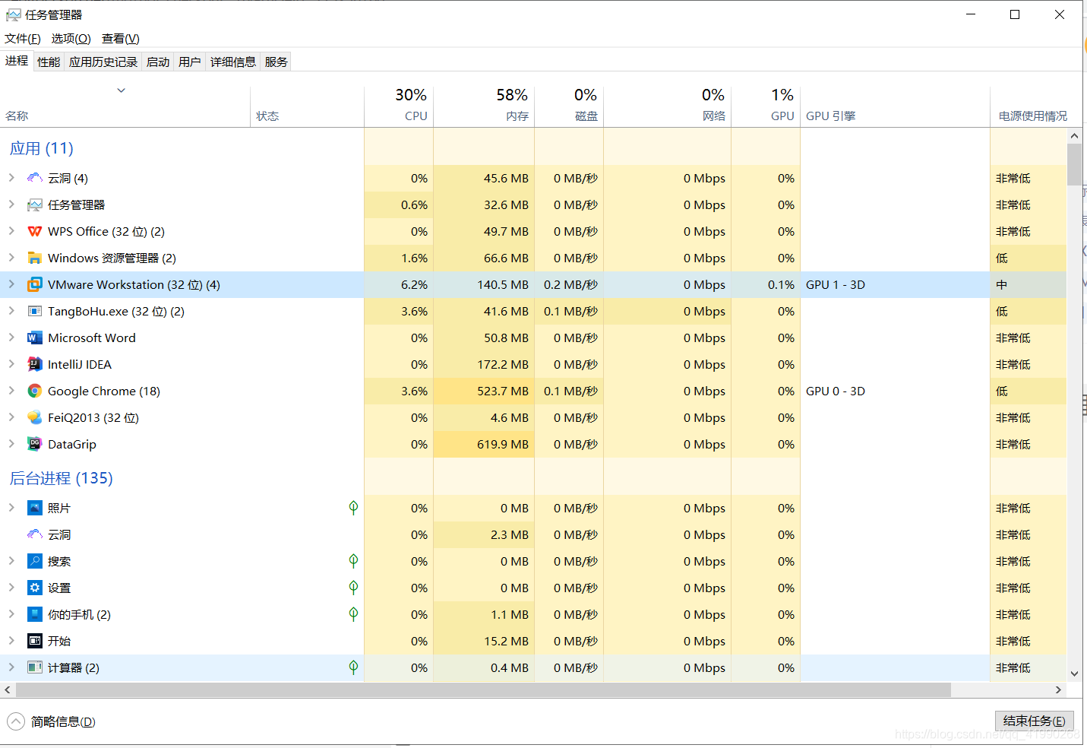This screenshot has width=1087, height=748.
Task: Click the 任务管理器 process icon
Action: 34,204
